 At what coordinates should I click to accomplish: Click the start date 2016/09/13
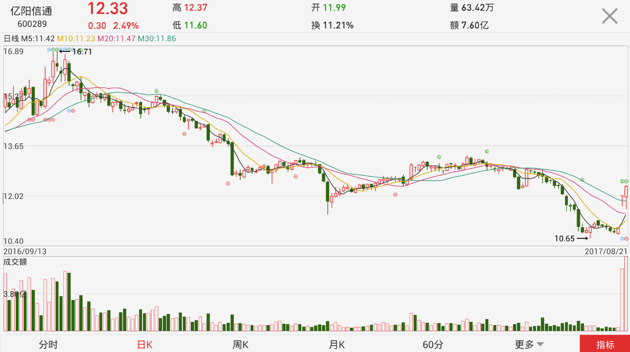tap(25, 251)
